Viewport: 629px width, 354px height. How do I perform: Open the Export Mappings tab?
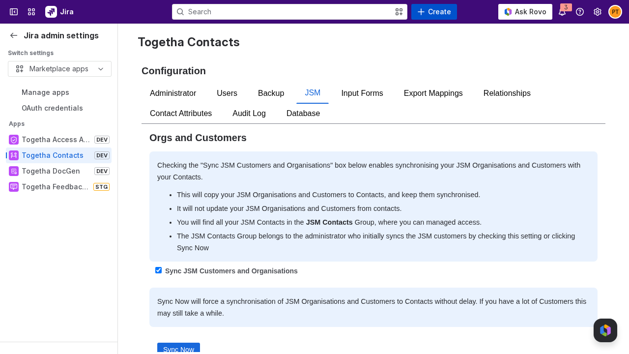[x=433, y=93]
